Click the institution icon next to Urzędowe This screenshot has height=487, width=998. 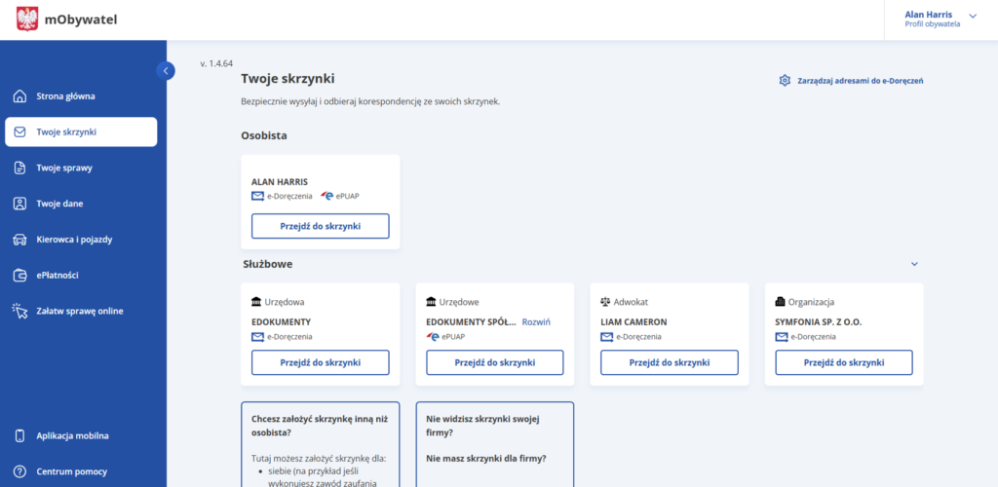coord(431,302)
